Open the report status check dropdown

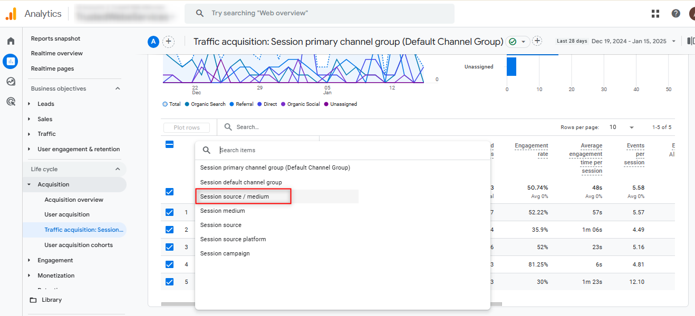coord(518,42)
